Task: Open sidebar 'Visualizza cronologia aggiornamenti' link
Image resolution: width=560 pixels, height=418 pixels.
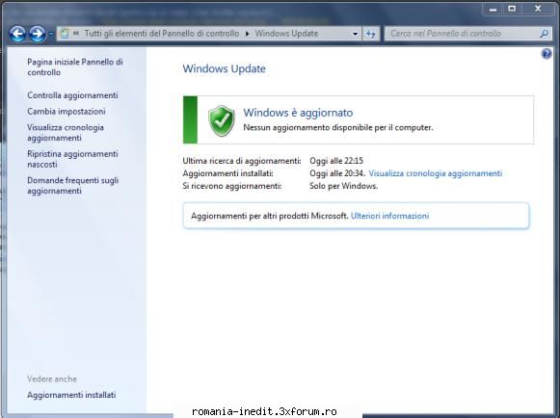Action: [x=66, y=133]
